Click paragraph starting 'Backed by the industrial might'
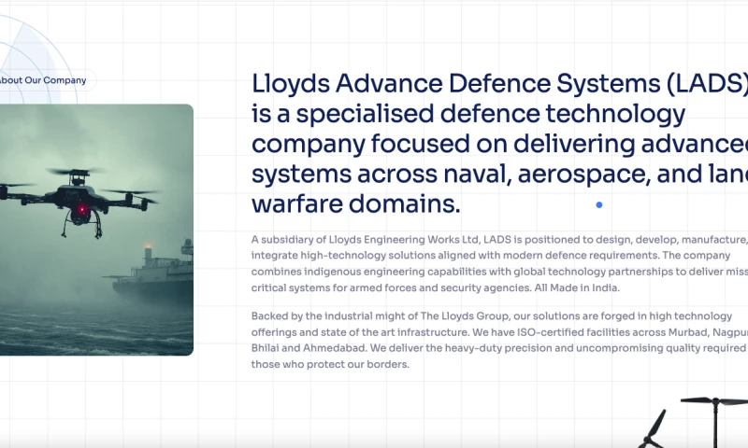Viewport: 748px width, 448px height. pos(499,340)
